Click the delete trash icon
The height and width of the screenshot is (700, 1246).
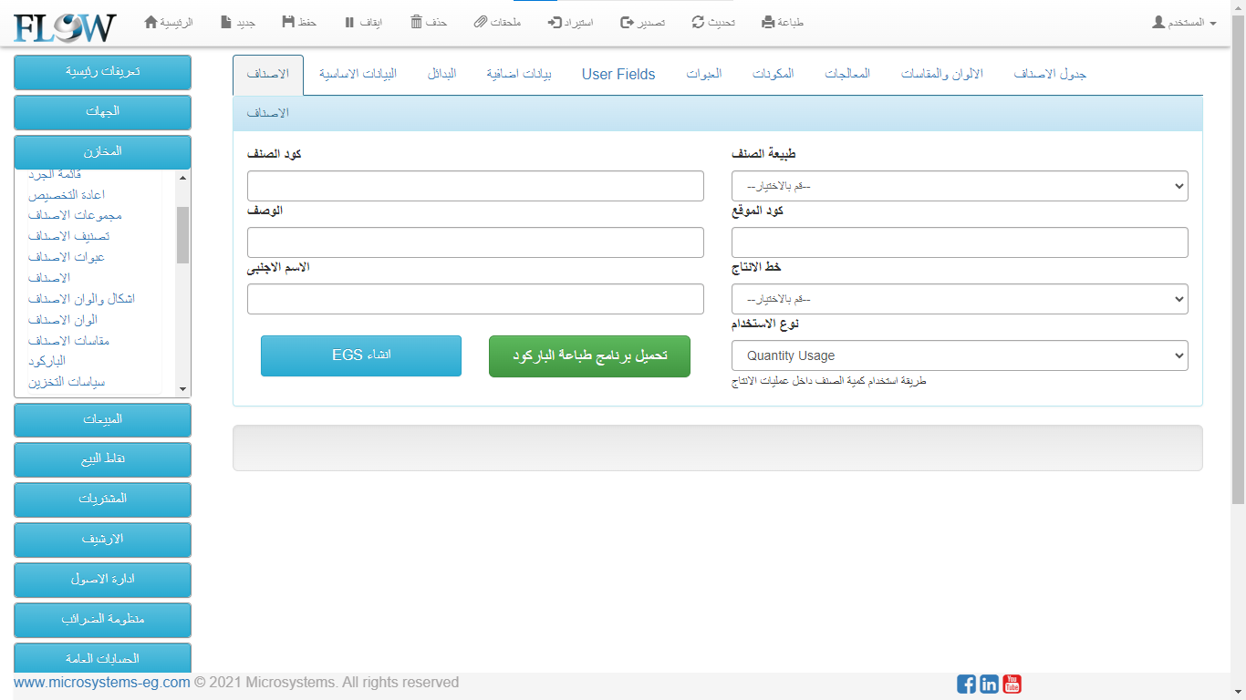pyautogui.click(x=417, y=22)
